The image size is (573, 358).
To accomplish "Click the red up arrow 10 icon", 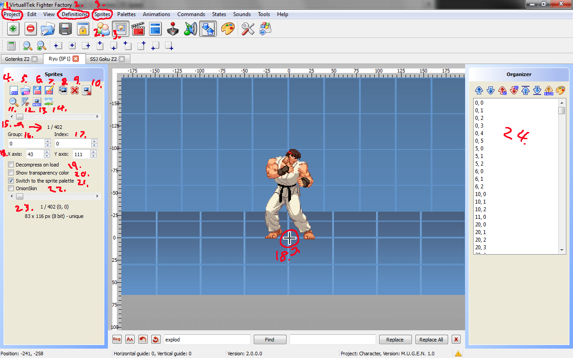I will (x=502, y=90).
